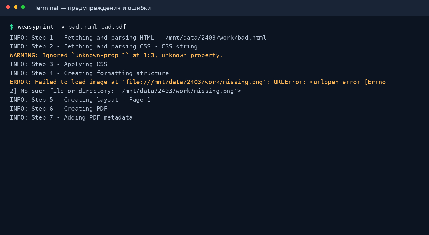Click the green maximize window button
This screenshot has height=235, width=429.
click(23, 7)
